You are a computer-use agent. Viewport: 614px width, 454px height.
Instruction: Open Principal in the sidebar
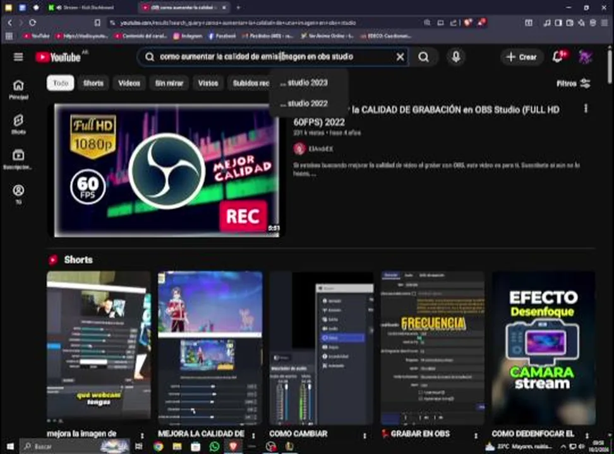18,90
